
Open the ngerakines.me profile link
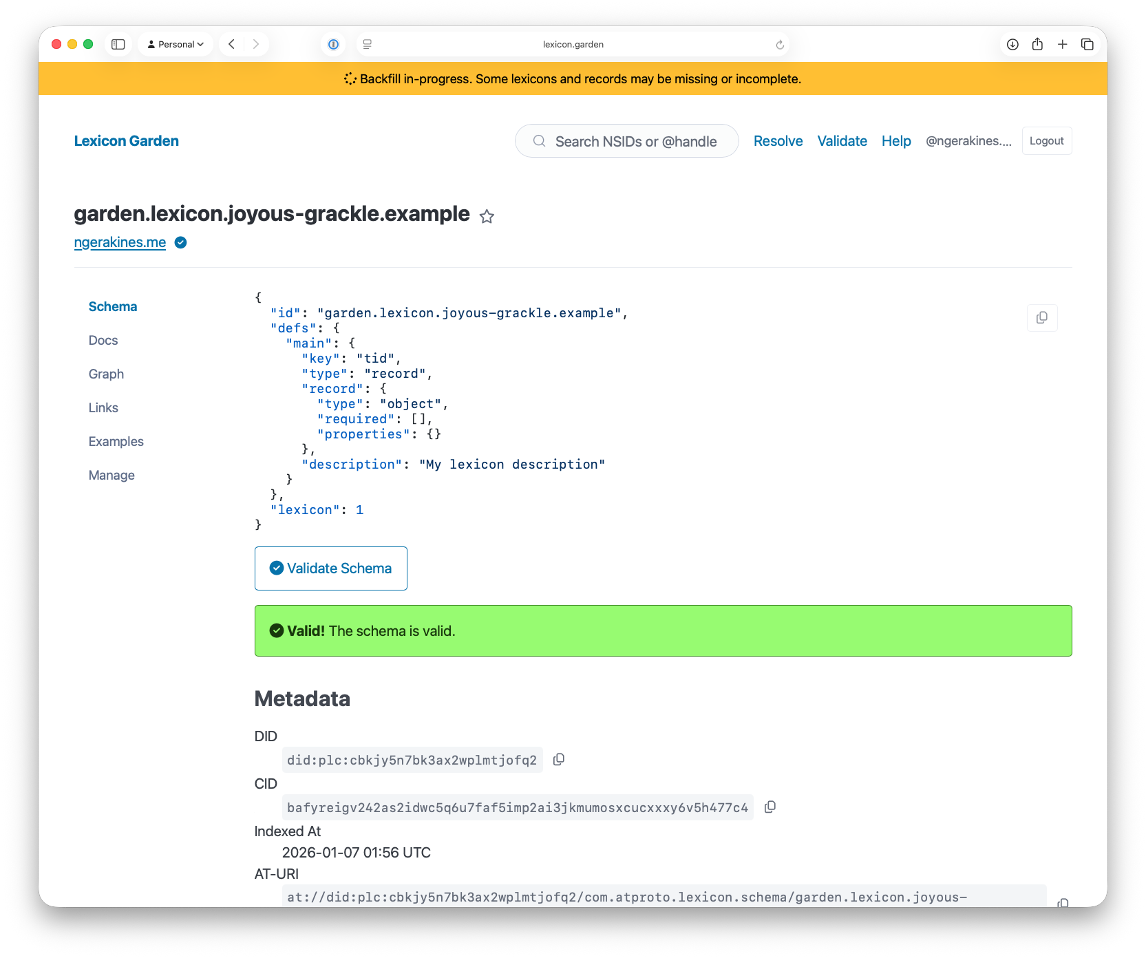(x=120, y=242)
